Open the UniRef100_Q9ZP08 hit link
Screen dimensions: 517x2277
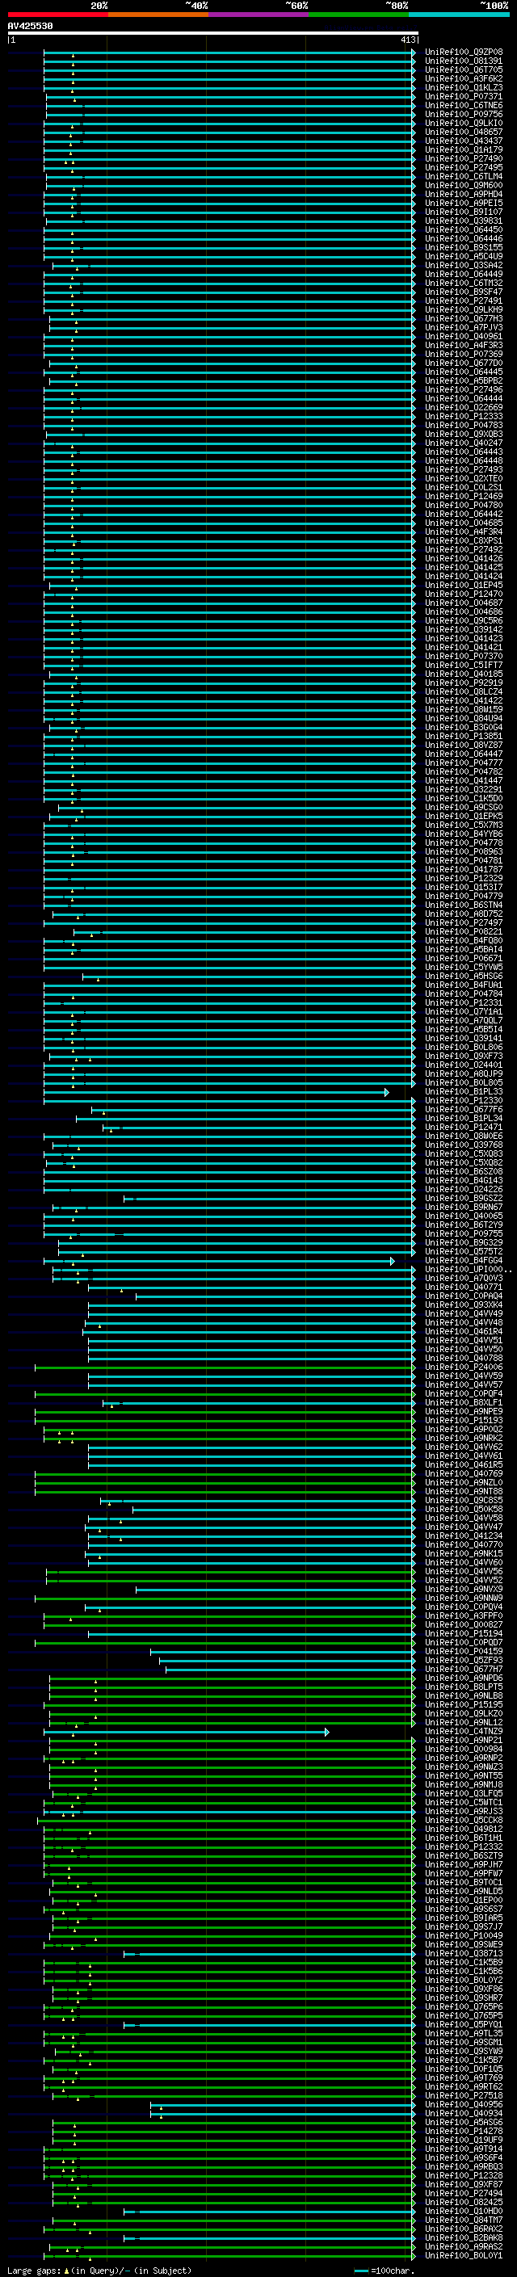[463, 53]
